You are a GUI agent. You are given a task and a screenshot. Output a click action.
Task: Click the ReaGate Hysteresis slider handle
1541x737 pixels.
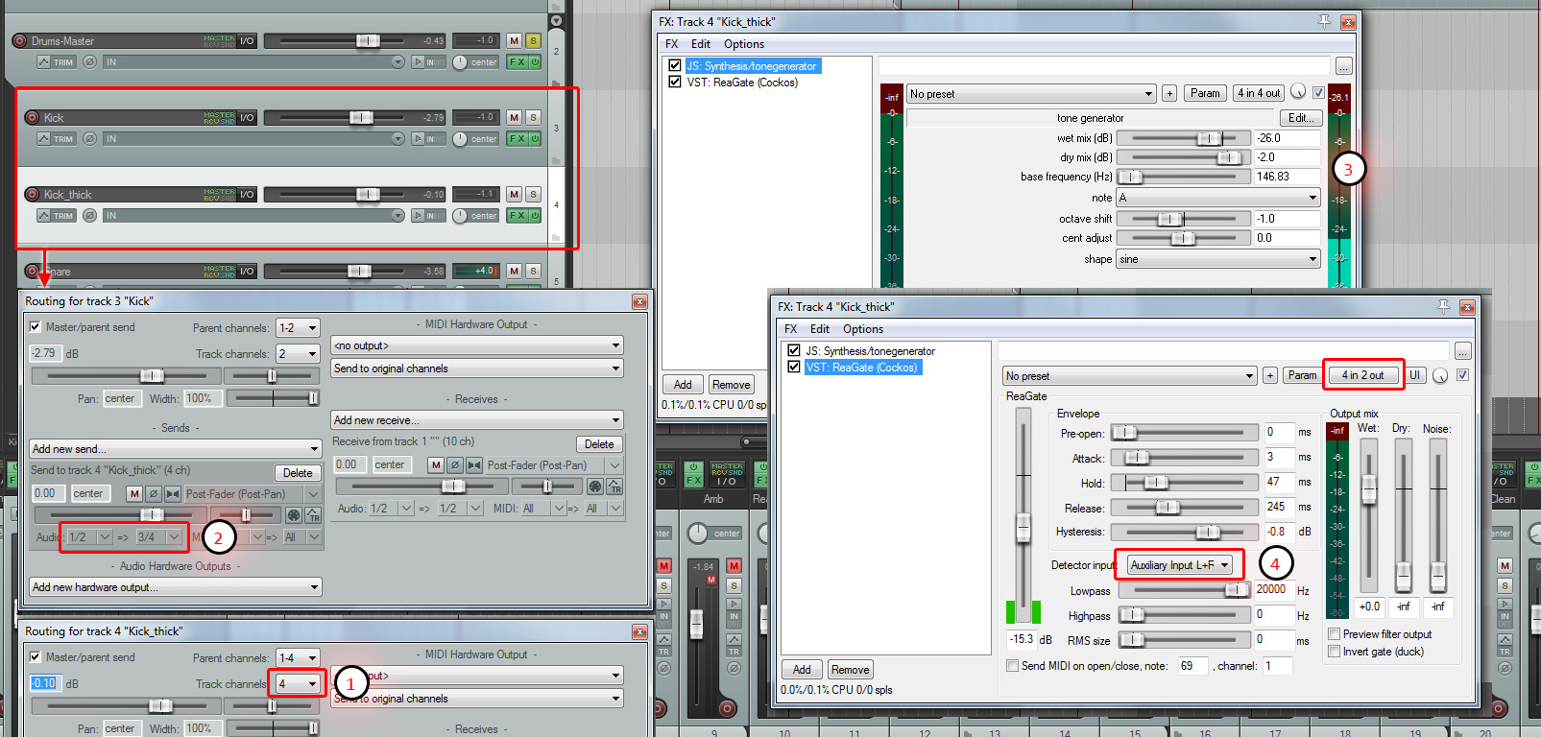coord(1207,532)
